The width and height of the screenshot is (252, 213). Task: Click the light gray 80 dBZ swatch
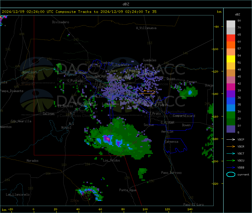tap(231, 24)
